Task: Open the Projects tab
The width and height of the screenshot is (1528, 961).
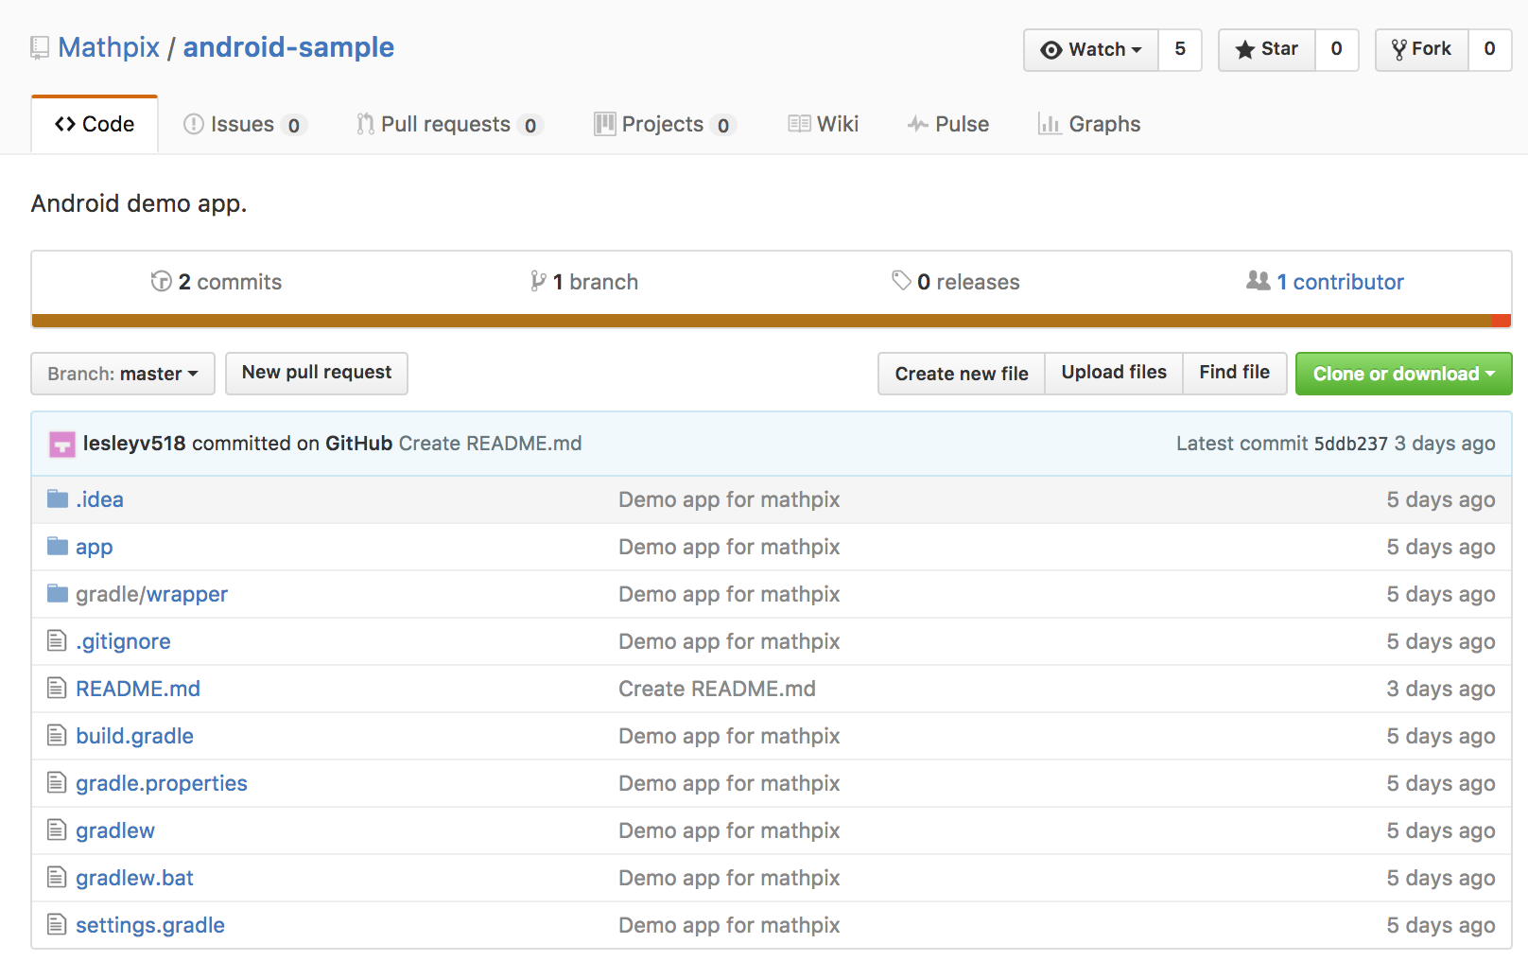Action: [x=665, y=124]
